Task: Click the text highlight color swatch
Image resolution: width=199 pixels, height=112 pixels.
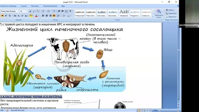Action: coord(31,16)
